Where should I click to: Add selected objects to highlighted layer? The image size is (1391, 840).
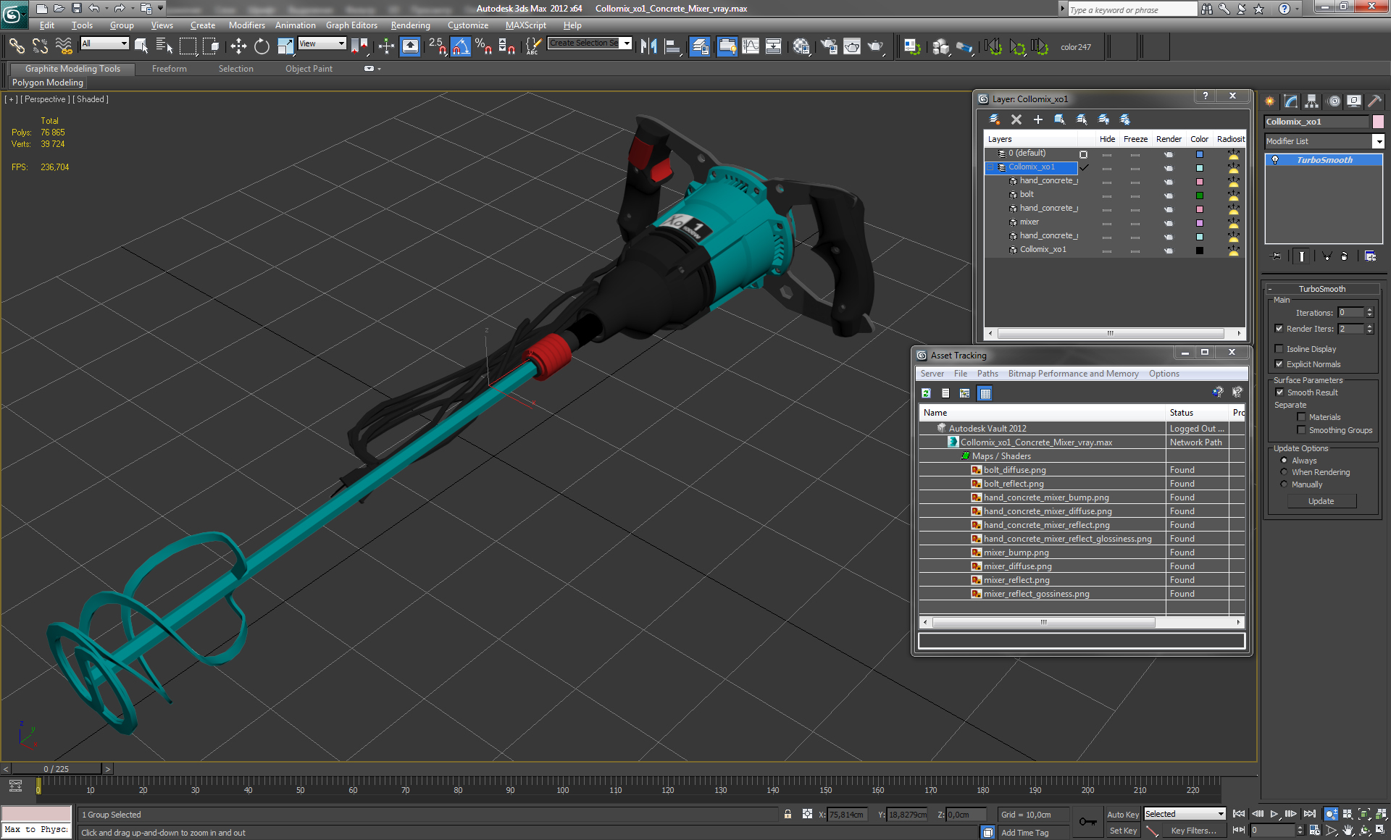point(1038,119)
